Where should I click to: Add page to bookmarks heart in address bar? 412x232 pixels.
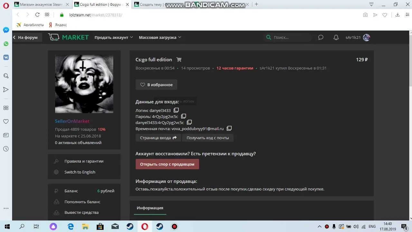click(x=385, y=15)
